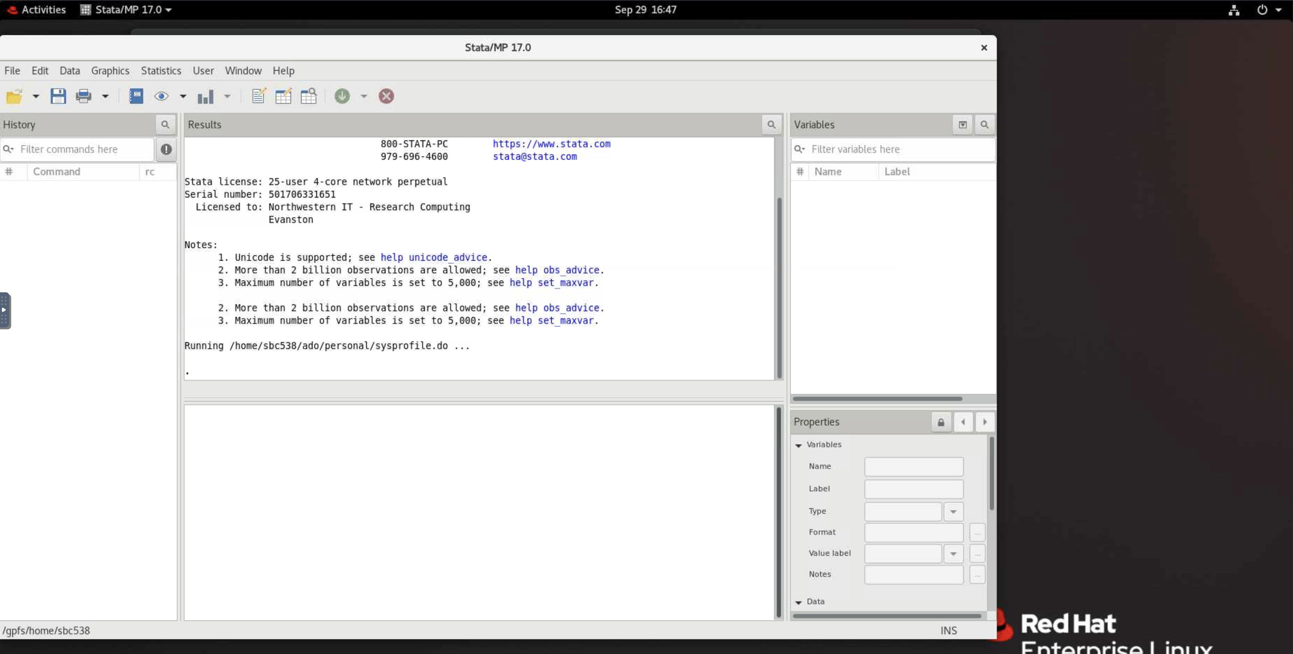This screenshot has width=1293, height=654.
Task: Click the https://www.stata.com link
Action: (552, 144)
